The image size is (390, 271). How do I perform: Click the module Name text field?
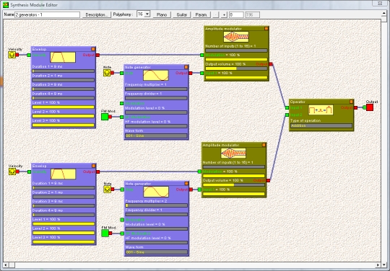click(x=47, y=14)
